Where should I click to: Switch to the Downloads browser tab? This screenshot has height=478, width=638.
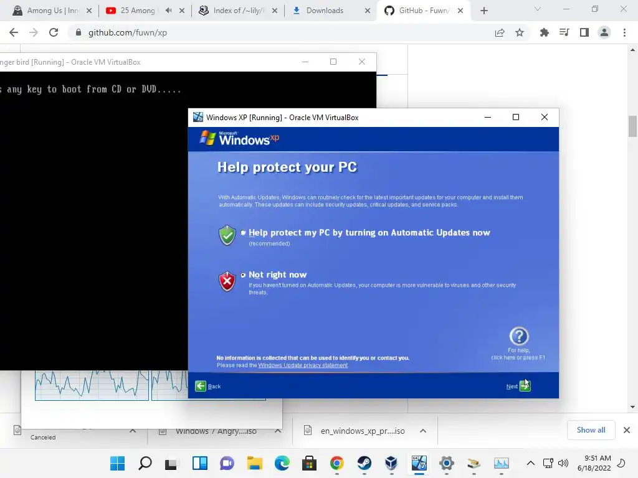pos(325,11)
